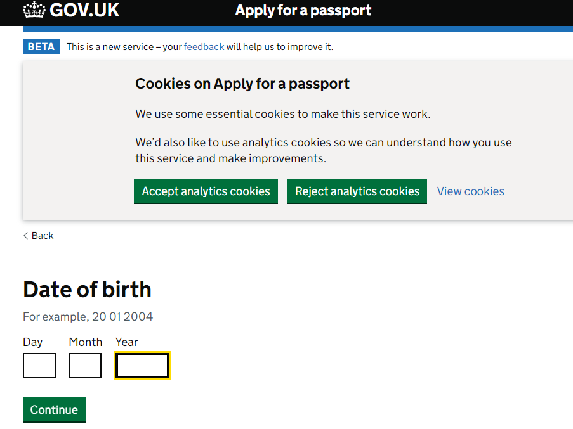The width and height of the screenshot is (573, 429).
Task: Accept analytics cookies
Action: tap(206, 191)
